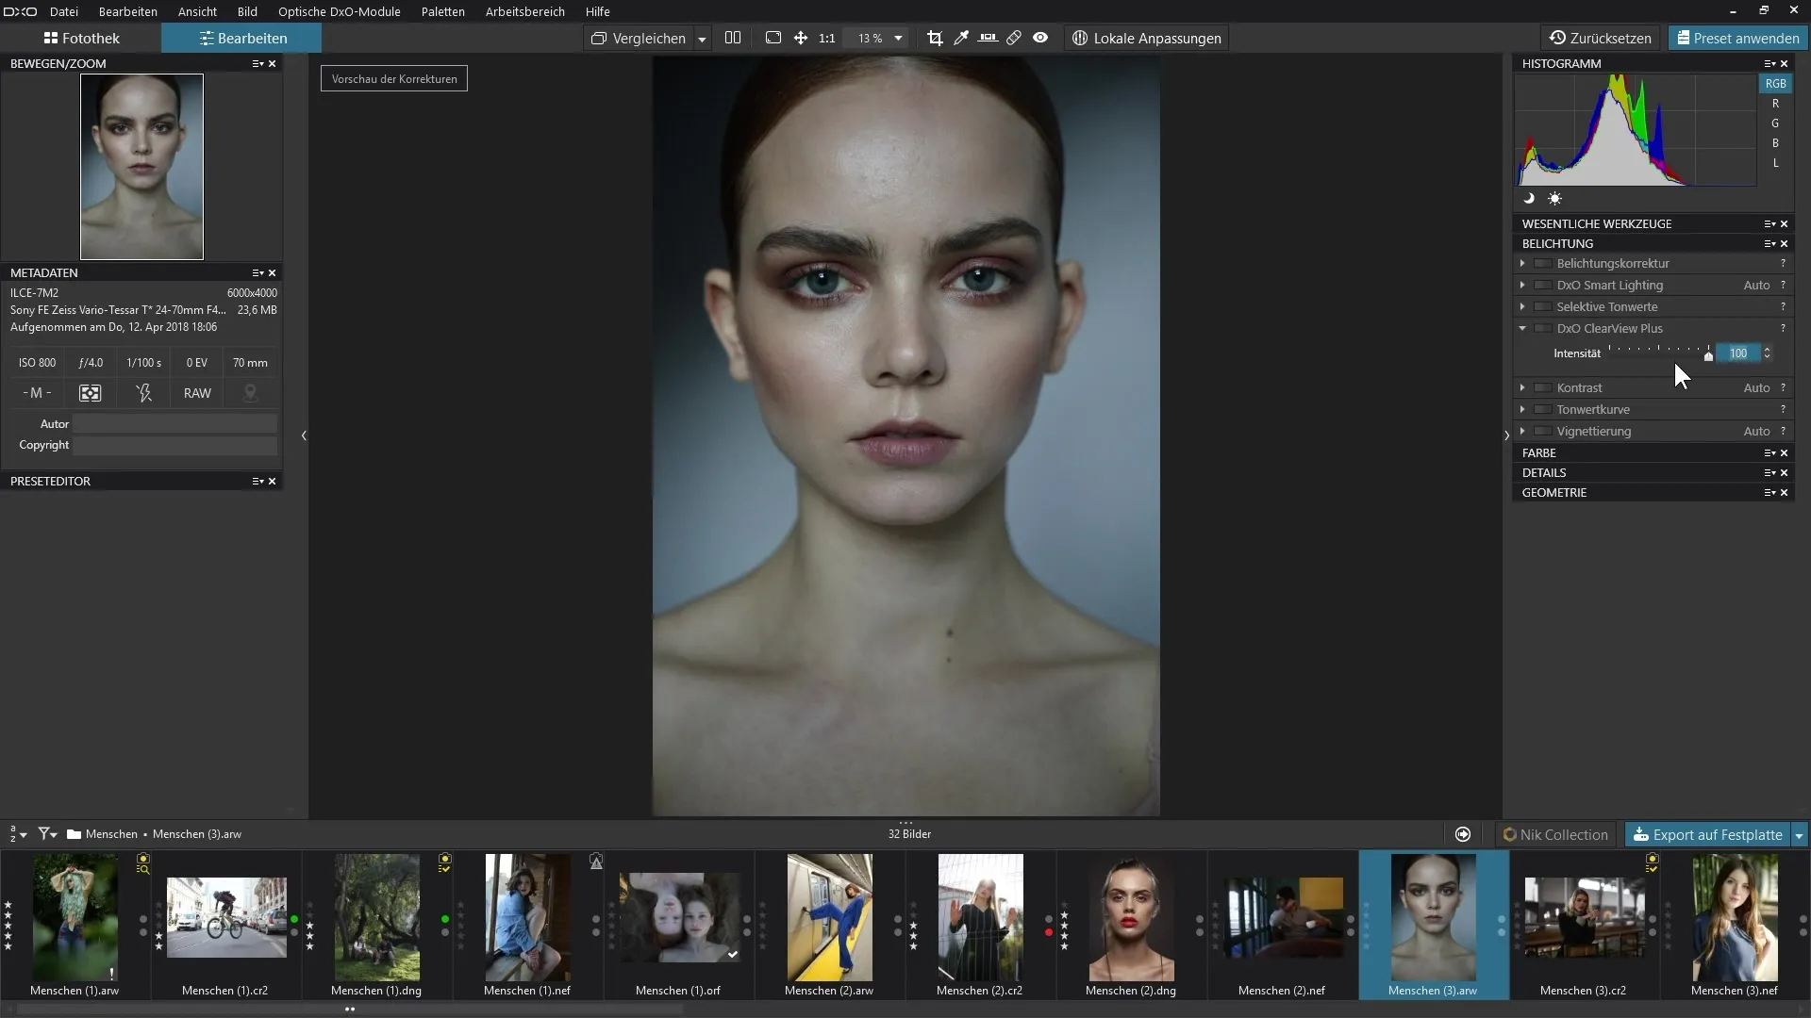Expand the Selektive Tonwerte section
This screenshot has width=1811, height=1018.
[1522, 306]
